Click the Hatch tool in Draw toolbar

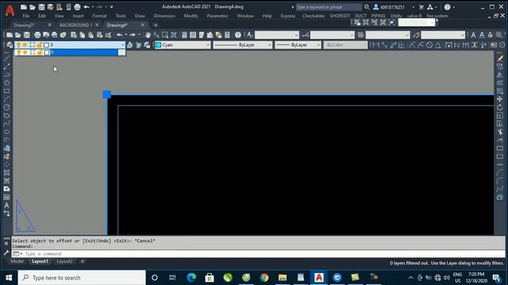[6, 173]
